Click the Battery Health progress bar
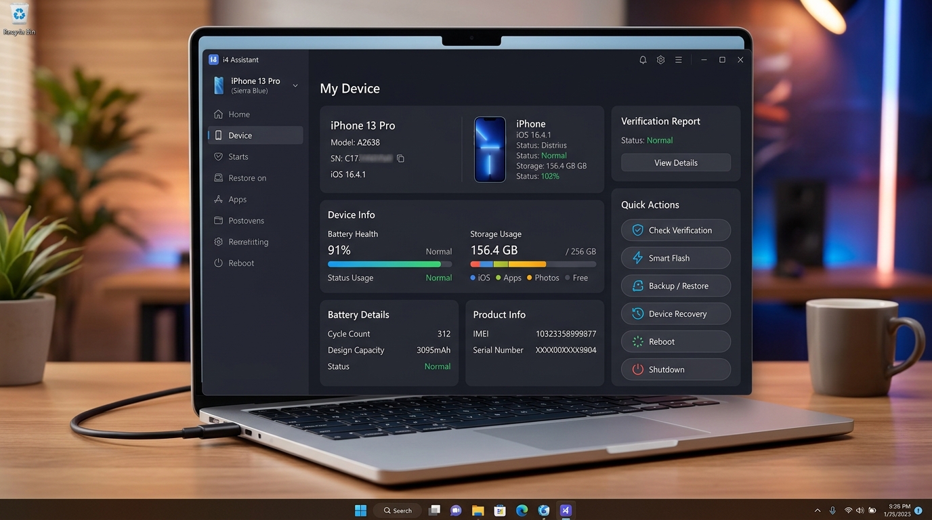Screen dimensions: 932x520 coord(389,264)
